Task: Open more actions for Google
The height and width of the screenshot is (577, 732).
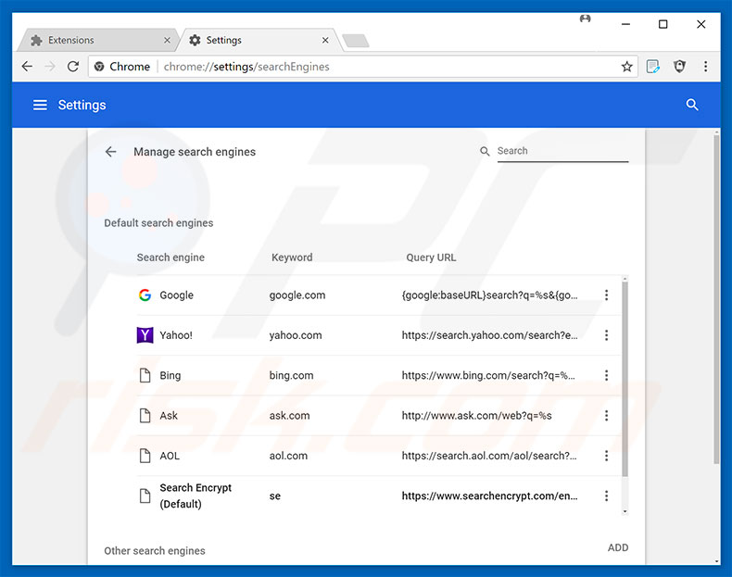Action: (606, 295)
